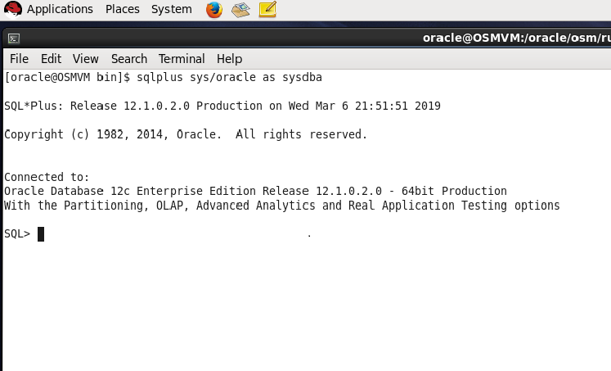Expand the Places menu
The height and width of the screenshot is (371, 611).
coord(122,10)
